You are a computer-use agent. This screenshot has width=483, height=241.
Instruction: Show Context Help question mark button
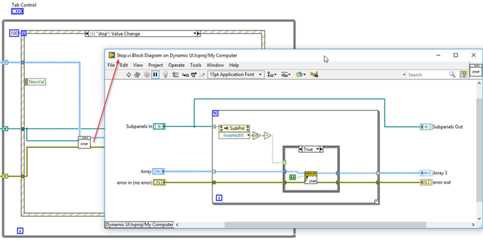(x=464, y=74)
